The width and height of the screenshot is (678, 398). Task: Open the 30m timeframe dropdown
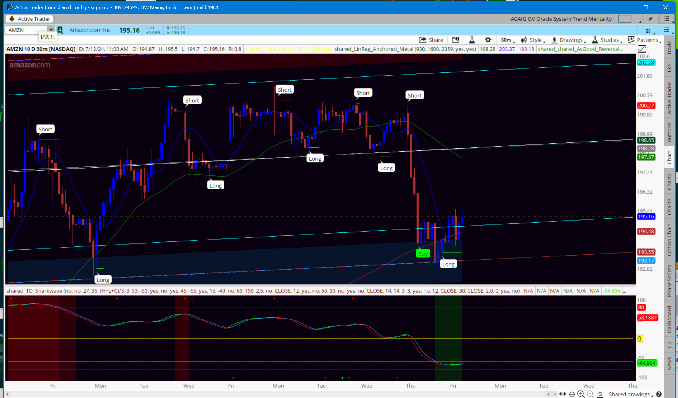[x=507, y=40]
